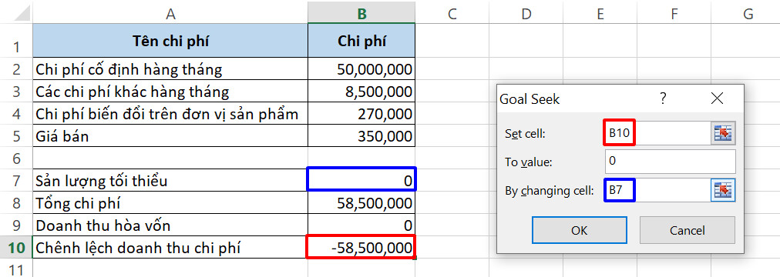Select cell with value 8,500,000

click(x=361, y=92)
